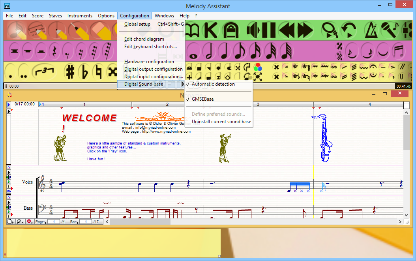Screen dimensions: 416x261
Task: Click the large K icon in green toolbar
Action: 210,30
